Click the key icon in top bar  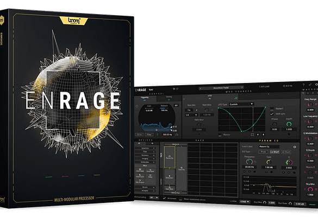(x=310, y=85)
